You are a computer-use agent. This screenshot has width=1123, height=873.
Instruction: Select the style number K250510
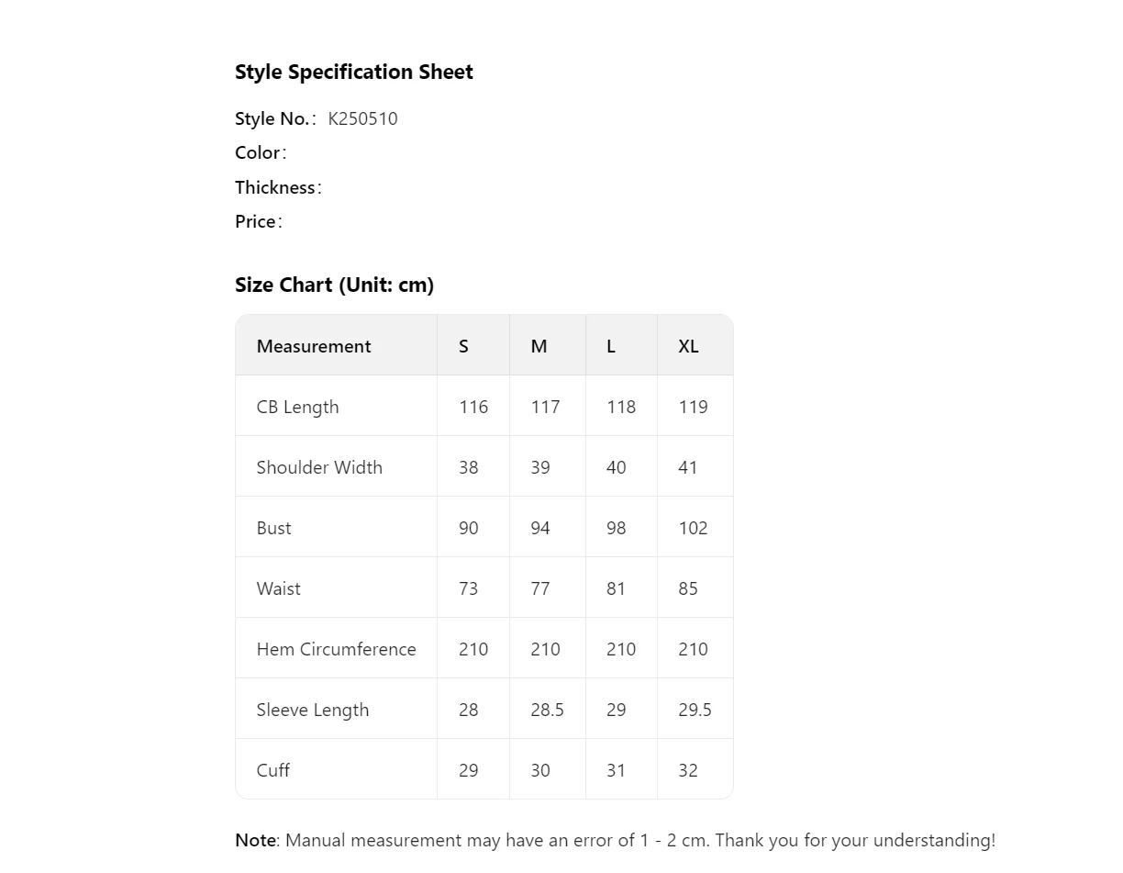pos(362,119)
